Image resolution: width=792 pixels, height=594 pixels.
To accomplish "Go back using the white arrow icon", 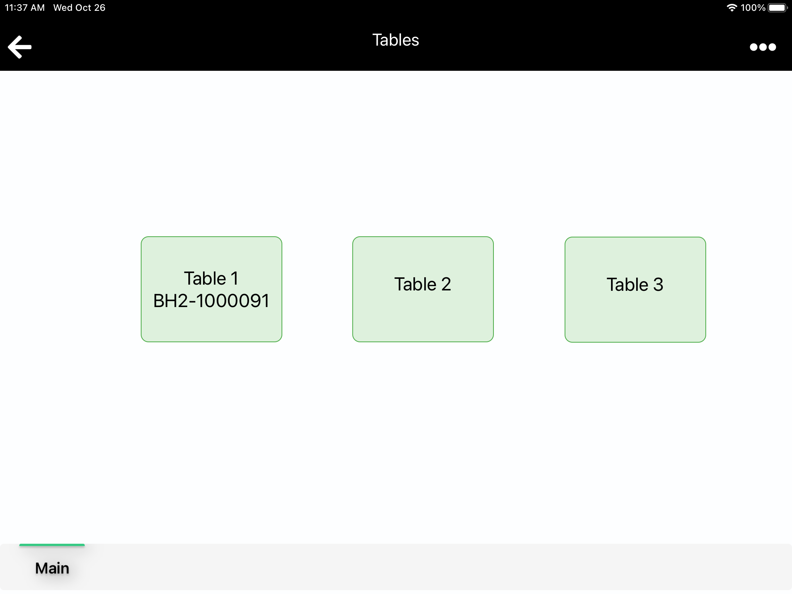I will click(20, 47).
